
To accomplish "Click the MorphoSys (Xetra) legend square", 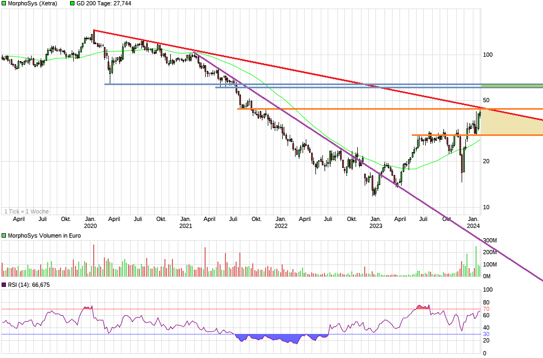I will tap(5, 3).
